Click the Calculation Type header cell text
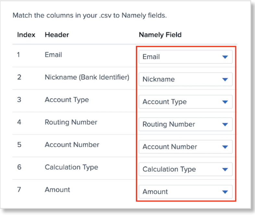 71,167
